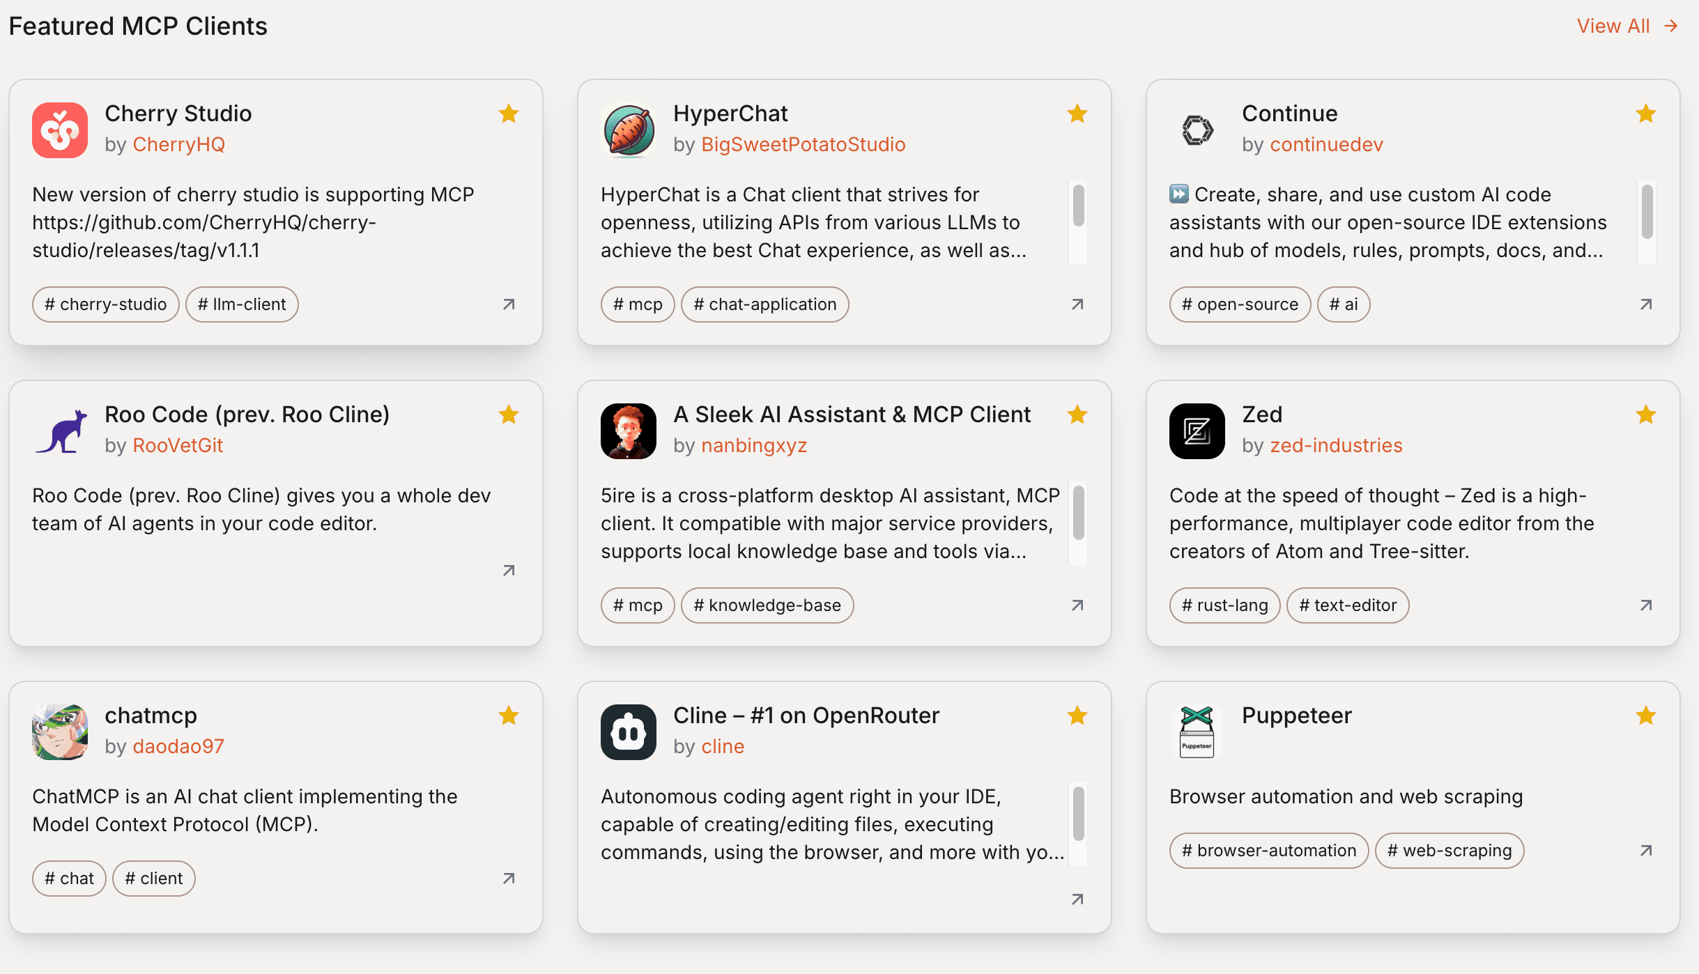Star the Zed card
Screen dimensions: 1699x974
tap(1646, 415)
